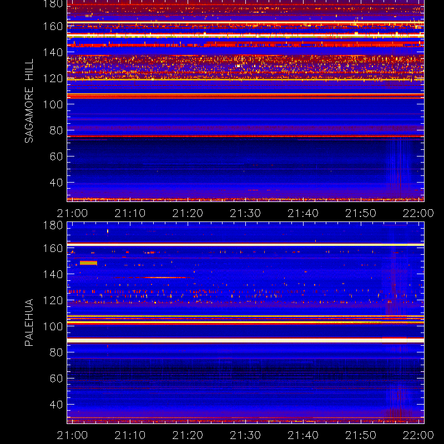Select the 180 tick label on Palehua plot

pyautogui.click(x=53, y=225)
